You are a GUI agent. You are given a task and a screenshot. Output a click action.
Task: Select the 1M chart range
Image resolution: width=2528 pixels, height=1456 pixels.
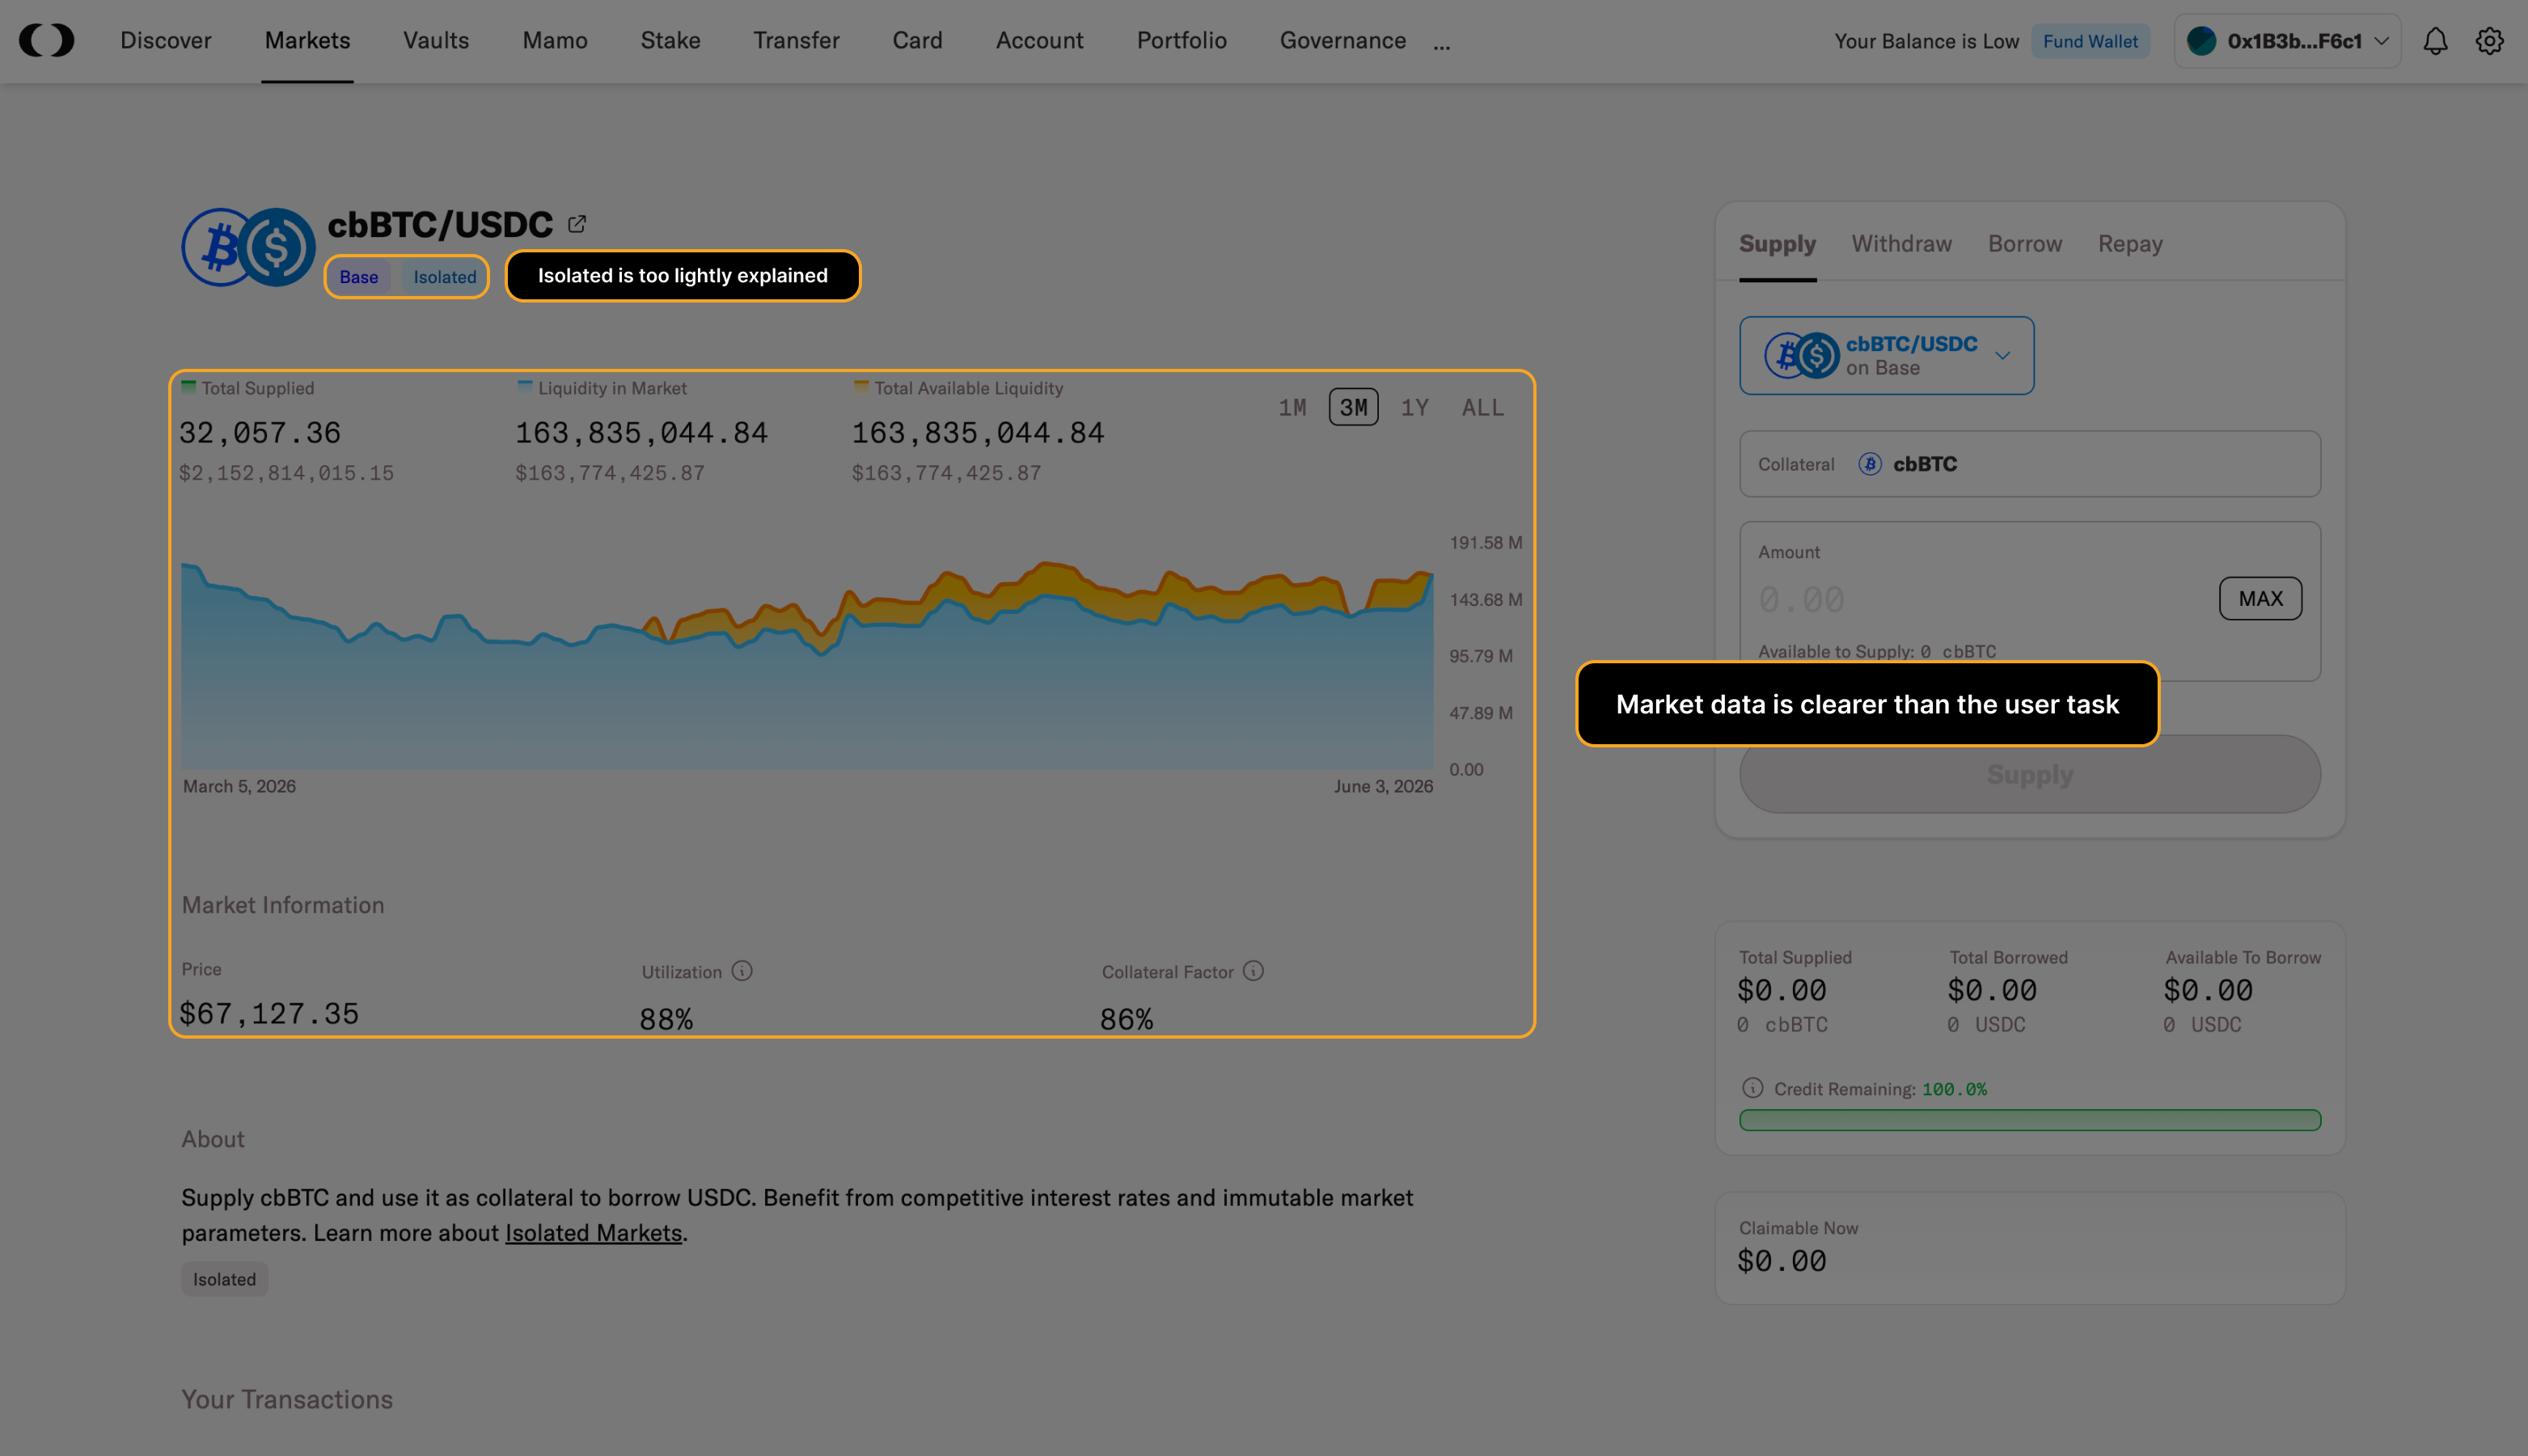pos(1291,408)
